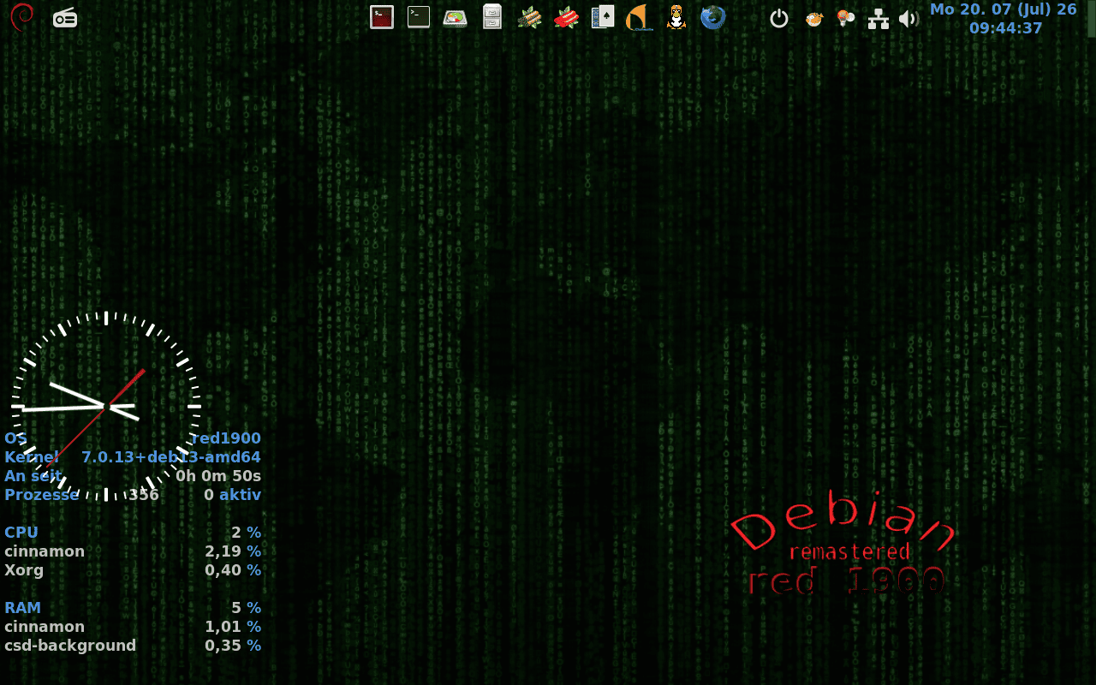Open the sound volume applet
Screen dimensions: 1096x685
[x=908, y=18]
